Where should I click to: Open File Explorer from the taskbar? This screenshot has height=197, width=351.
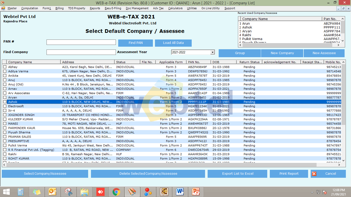coord(85,192)
